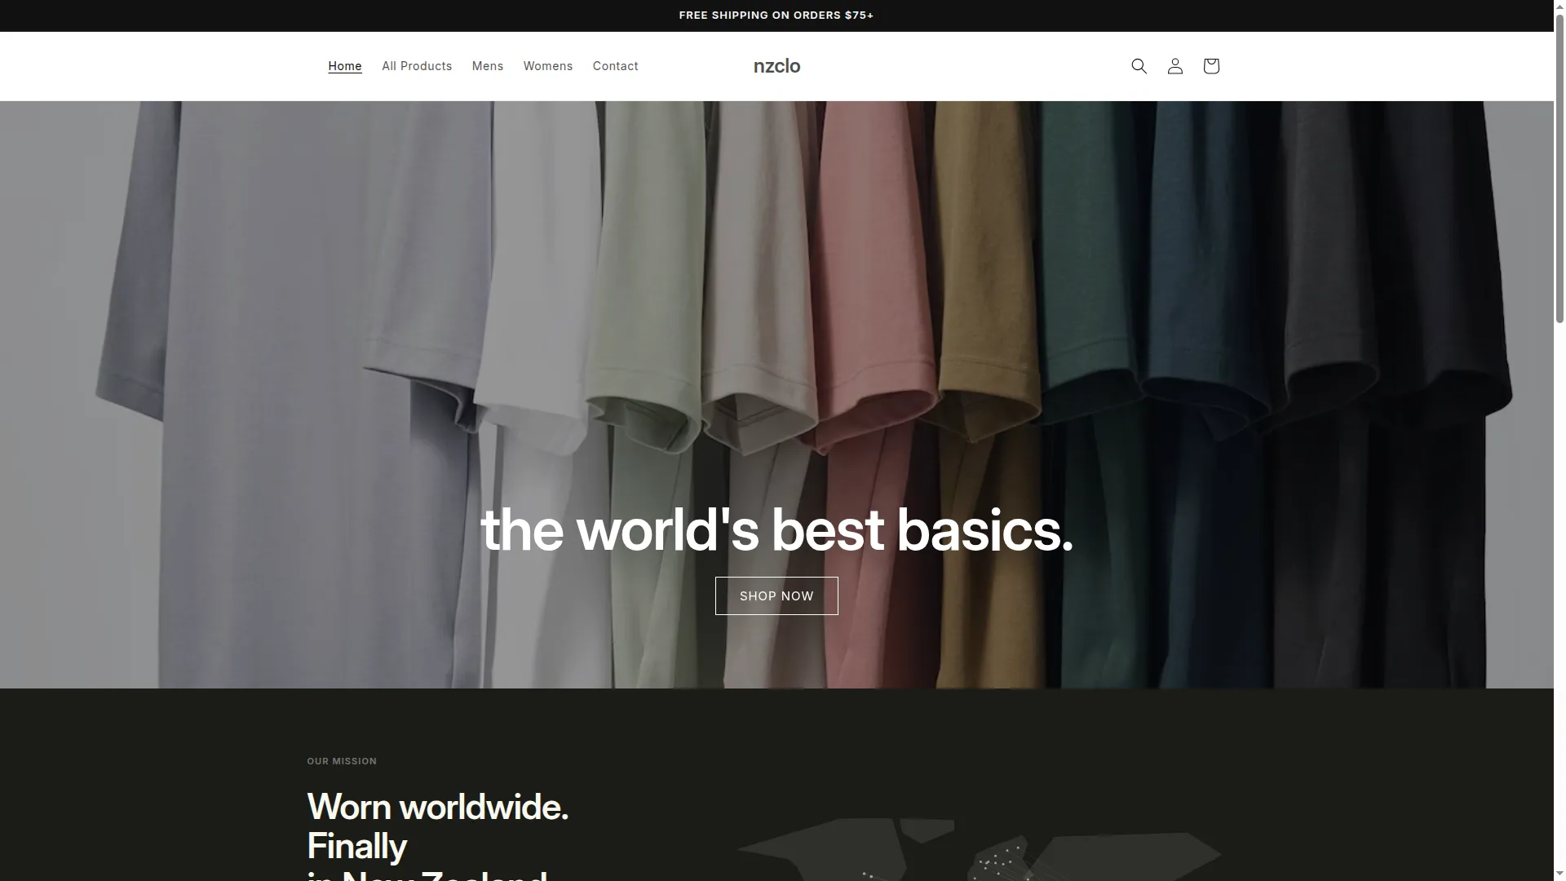Screen dimensions: 1566x881
Task: Click the SHOP NOW button
Action: tap(776, 596)
